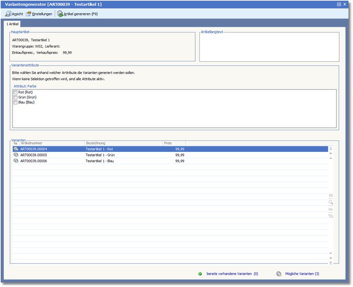Screen dimensions: 353x287
Task: Click the green 'bereits vorhandene Varianten' icon
Action: pyautogui.click(x=200, y=274)
